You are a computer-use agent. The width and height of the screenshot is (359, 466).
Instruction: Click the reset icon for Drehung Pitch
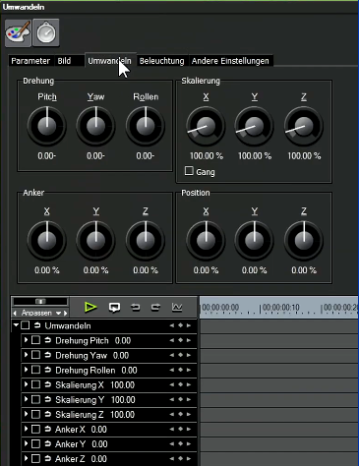(48, 340)
